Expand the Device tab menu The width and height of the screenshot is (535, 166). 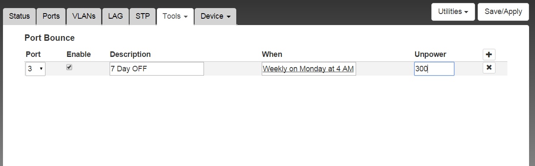[215, 17]
